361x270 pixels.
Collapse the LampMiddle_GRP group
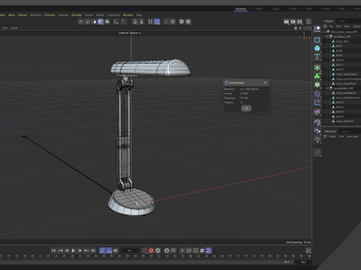tap(326, 88)
